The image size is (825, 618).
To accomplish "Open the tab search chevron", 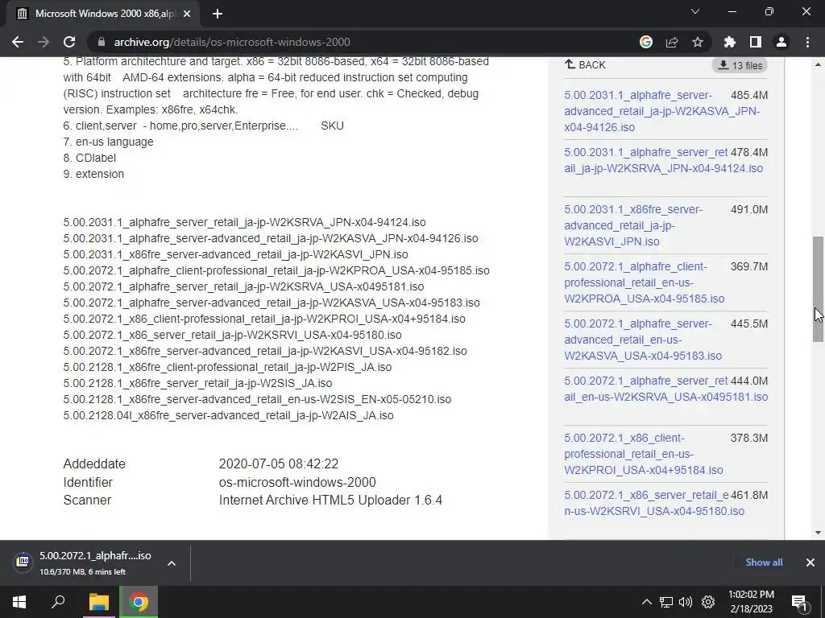I will pos(695,11).
